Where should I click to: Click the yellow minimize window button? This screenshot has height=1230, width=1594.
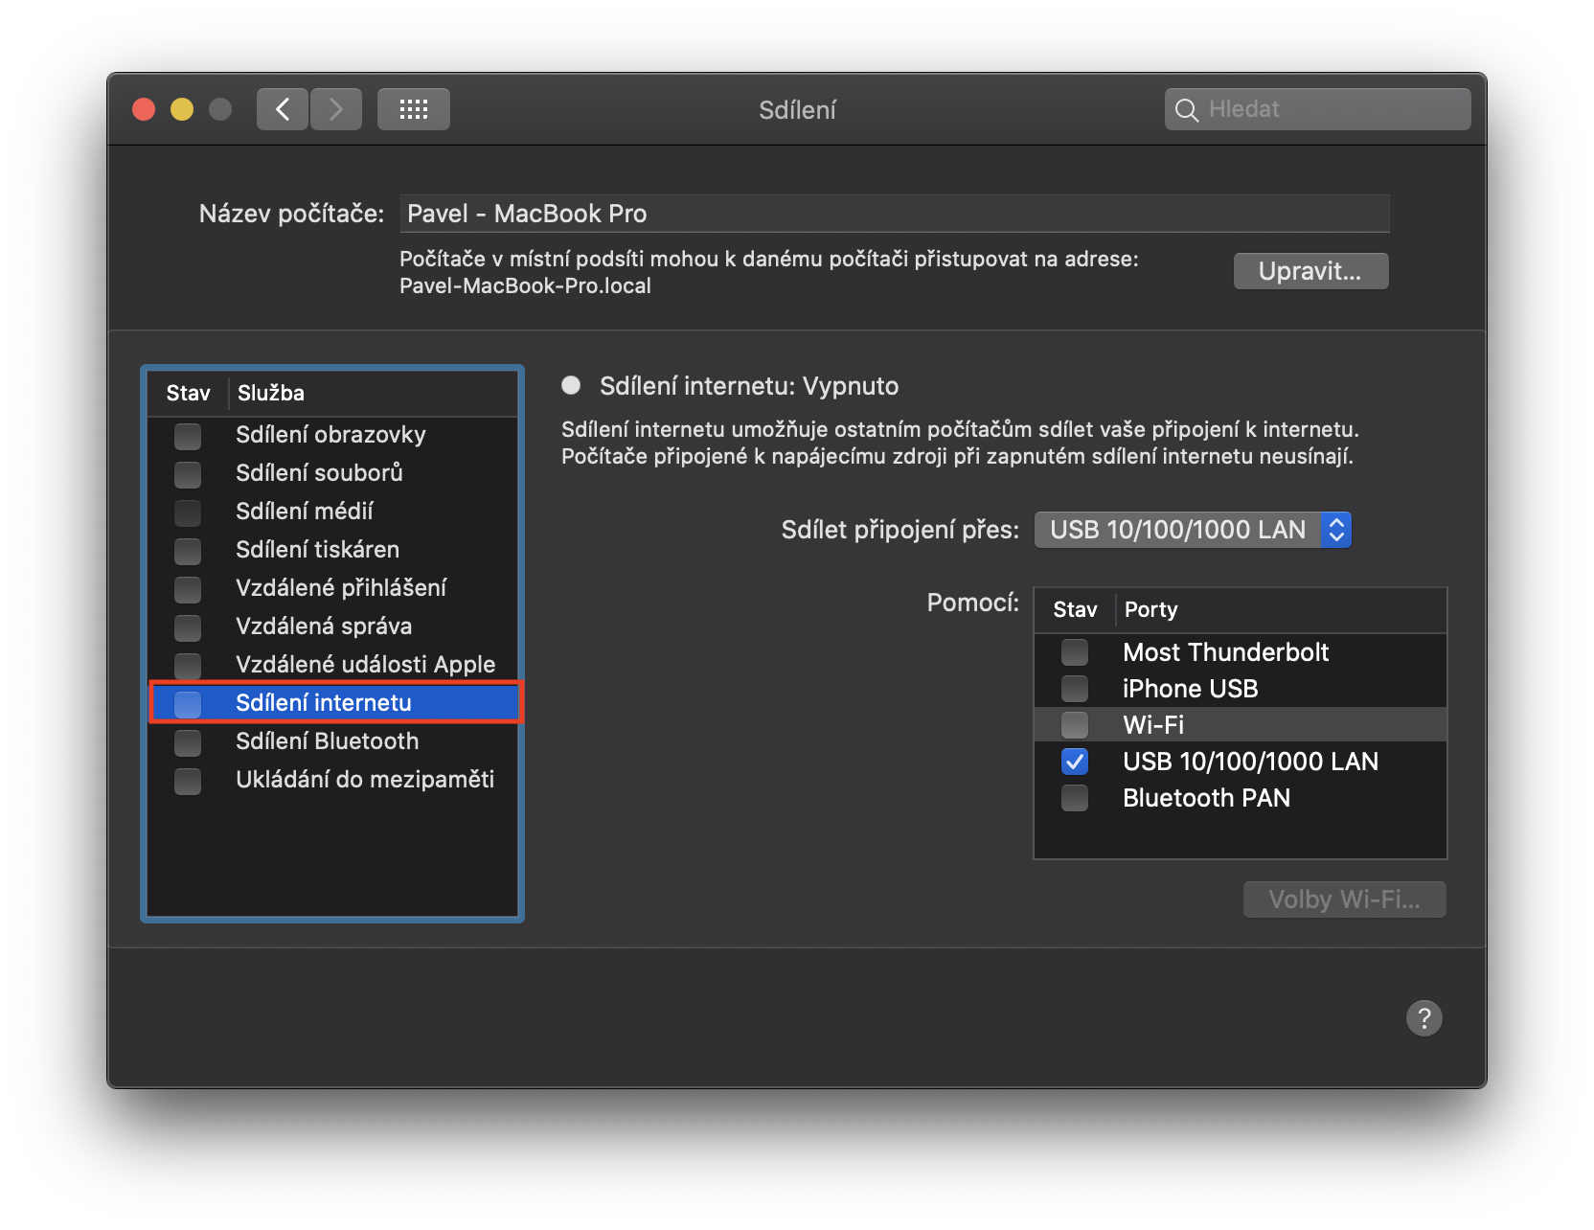click(x=182, y=109)
